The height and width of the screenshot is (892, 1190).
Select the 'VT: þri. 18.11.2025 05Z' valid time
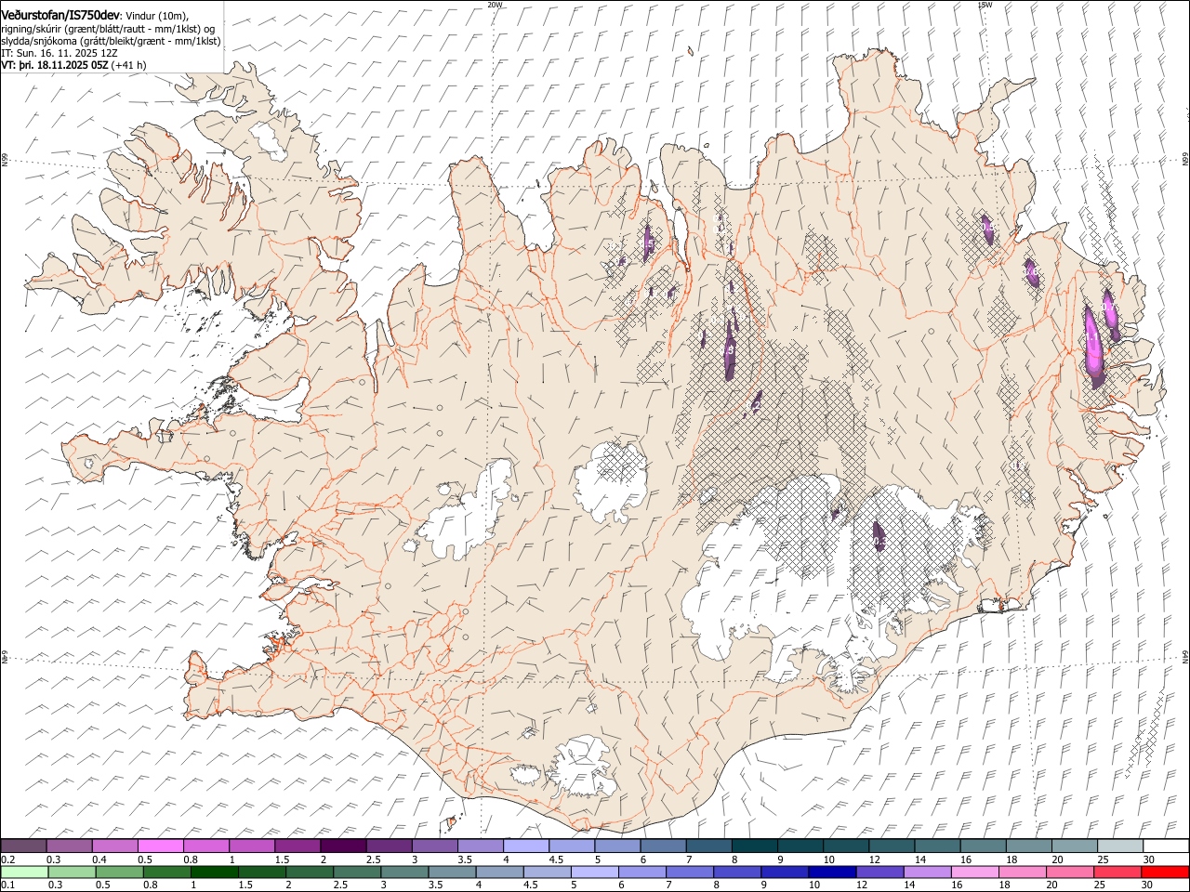coord(56,65)
